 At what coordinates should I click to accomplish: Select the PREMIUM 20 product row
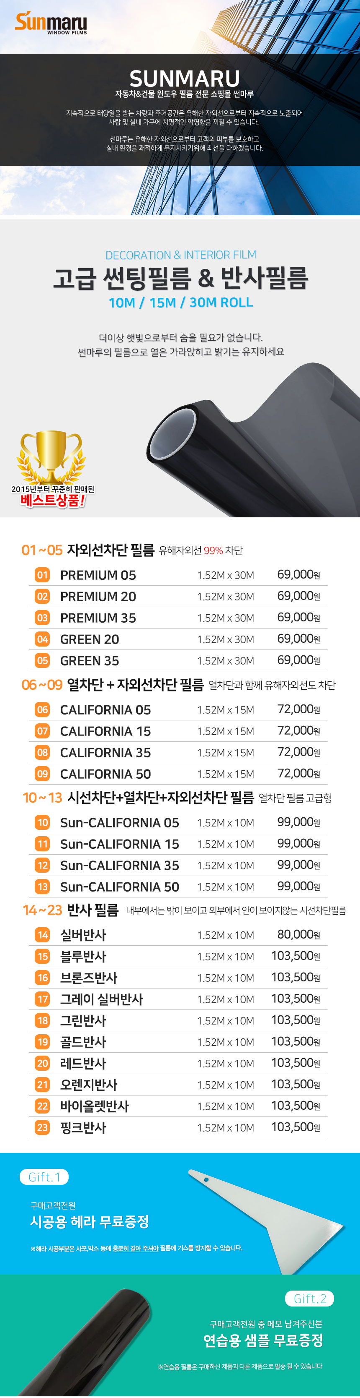178,597
